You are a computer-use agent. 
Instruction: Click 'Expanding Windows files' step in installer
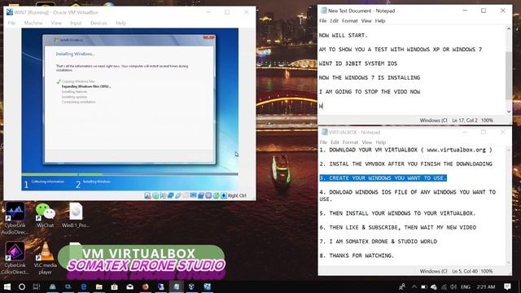[x=86, y=86]
